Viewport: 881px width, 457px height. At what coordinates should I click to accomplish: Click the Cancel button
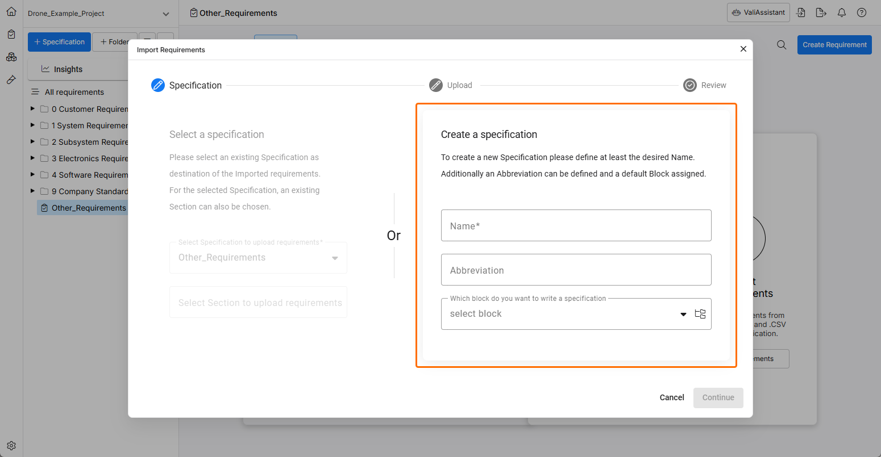672,397
